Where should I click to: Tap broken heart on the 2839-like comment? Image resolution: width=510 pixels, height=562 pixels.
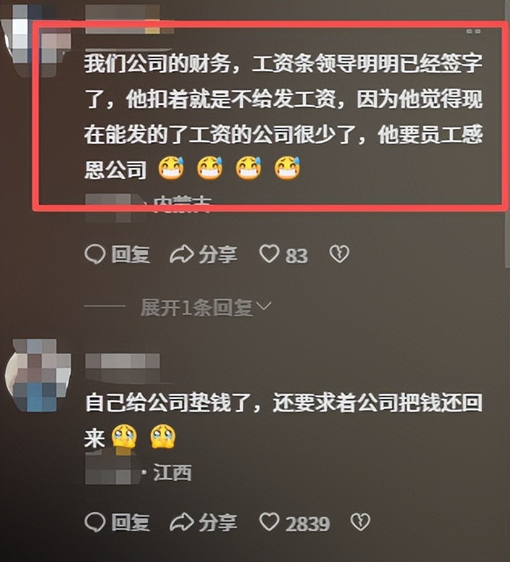(x=360, y=522)
